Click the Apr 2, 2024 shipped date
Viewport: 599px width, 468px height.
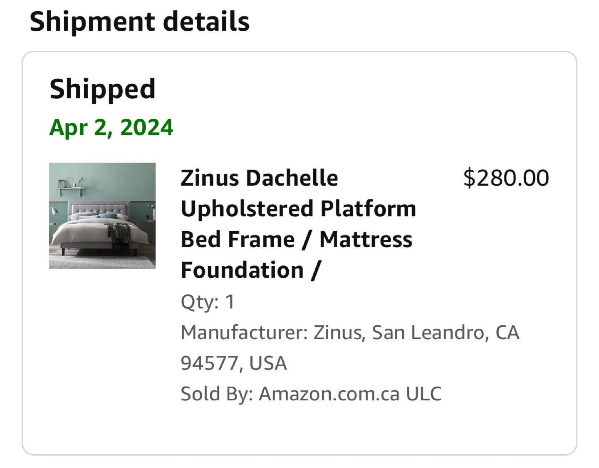[111, 127]
